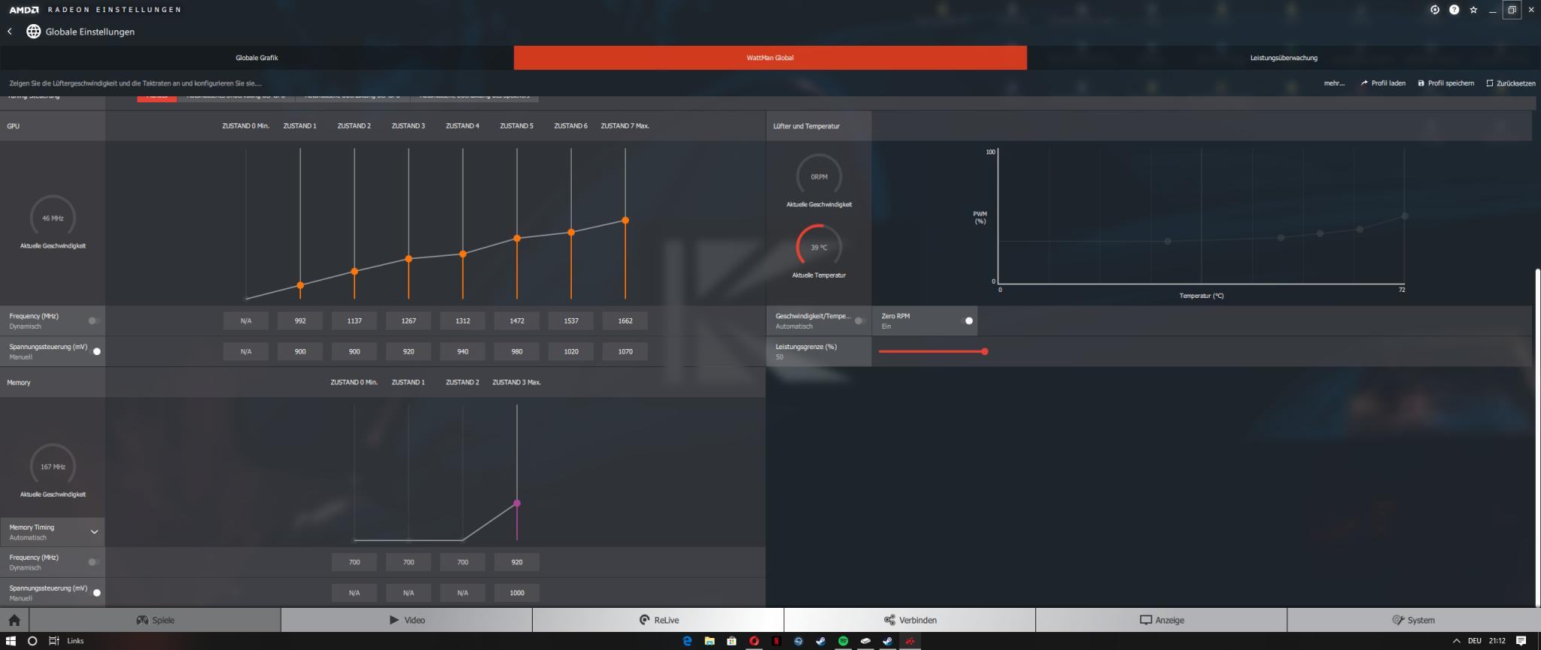Open the System section
The width and height of the screenshot is (1541, 650).
coord(1413,620)
